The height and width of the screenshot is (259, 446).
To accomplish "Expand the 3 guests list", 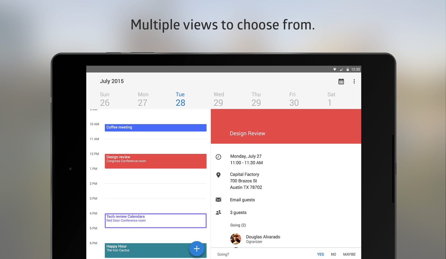I will (x=238, y=212).
